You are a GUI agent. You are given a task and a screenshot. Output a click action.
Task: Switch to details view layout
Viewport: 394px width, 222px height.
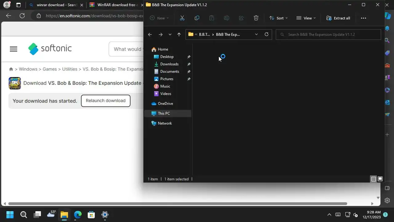(373, 179)
